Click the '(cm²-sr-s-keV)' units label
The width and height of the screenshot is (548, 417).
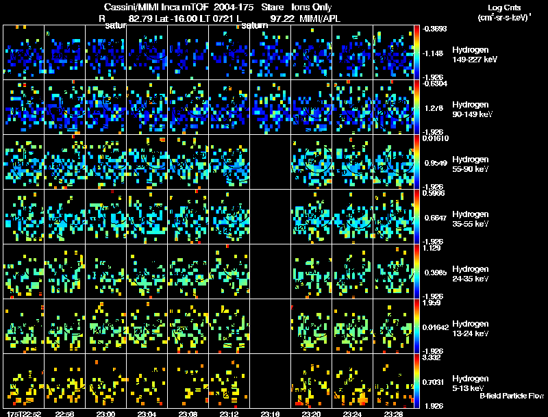(503, 18)
